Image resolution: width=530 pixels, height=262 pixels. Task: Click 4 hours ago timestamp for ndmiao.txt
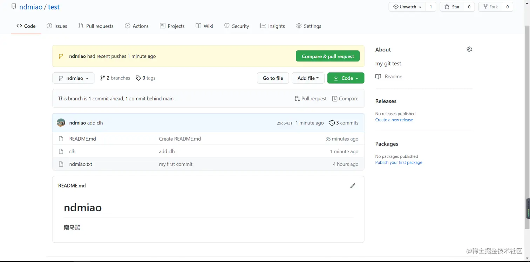coord(346,164)
